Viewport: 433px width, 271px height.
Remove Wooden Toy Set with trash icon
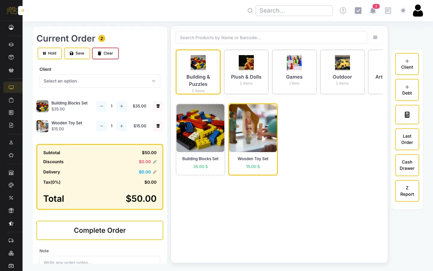(x=158, y=126)
